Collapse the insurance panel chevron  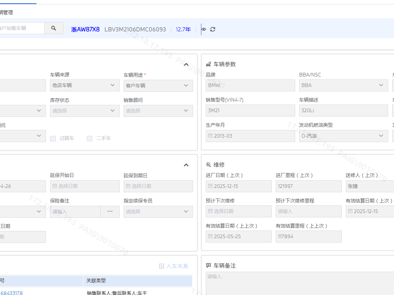(186, 165)
